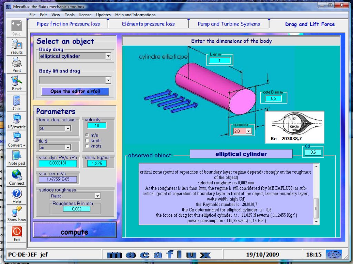Open the epaisseur 2 D dropdown

tap(249, 131)
